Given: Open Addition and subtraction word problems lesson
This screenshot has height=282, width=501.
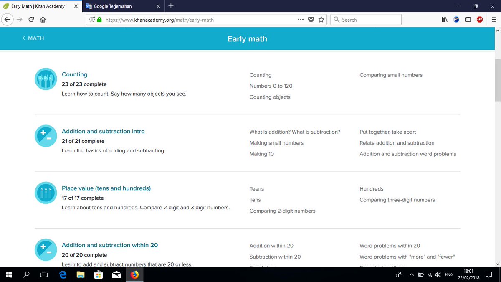Looking at the screenshot, I should 407,154.
